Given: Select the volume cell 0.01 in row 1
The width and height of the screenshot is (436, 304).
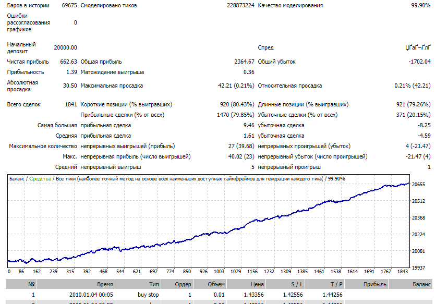Looking at the screenshot, I should pyautogui.click(x=219, y=295).
